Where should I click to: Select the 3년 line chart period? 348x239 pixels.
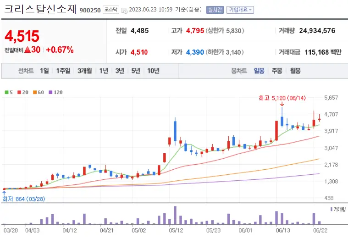coord(120,71)
